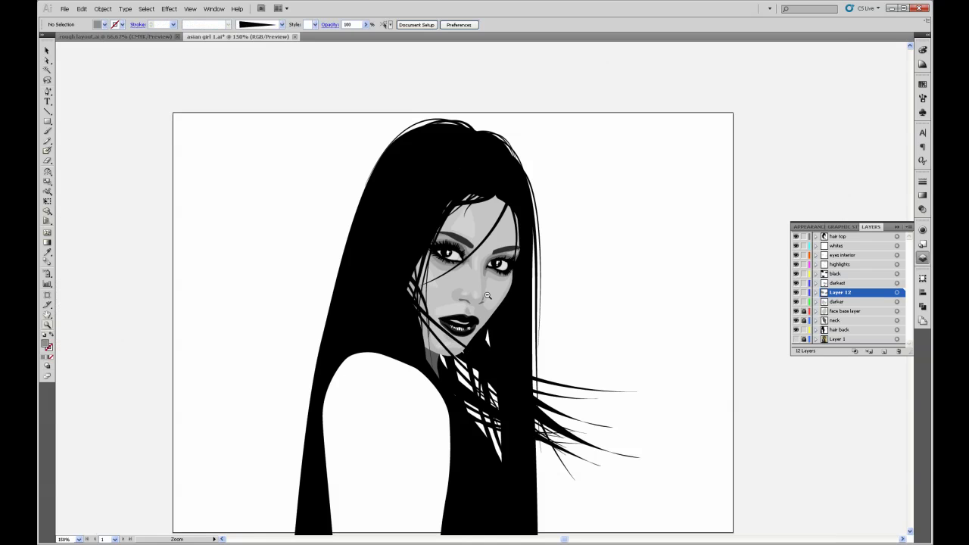Image resolution: width=969 pixels, height=545 pixels.
Task: Hide the eyes interior layer
Action: click(796, 255)
